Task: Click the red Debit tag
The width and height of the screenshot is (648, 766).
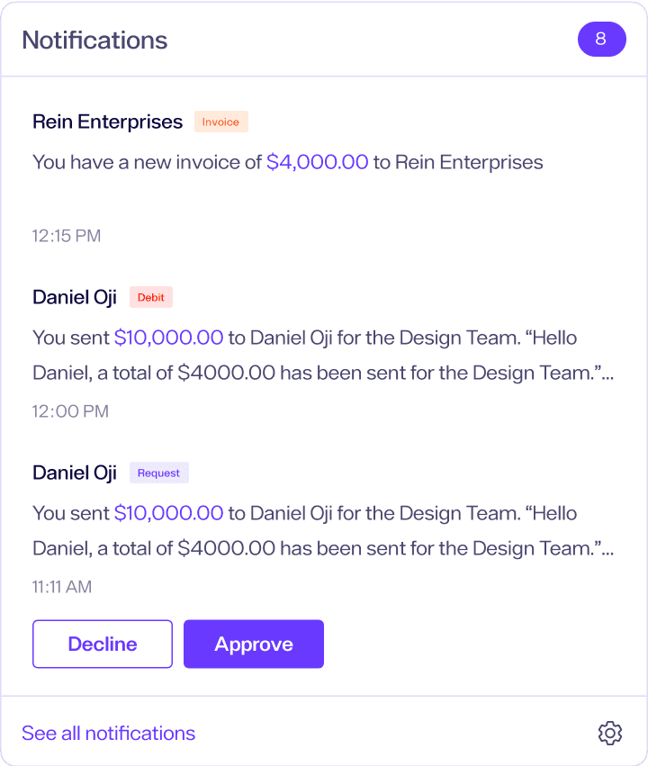Action: tap(150, 297)
